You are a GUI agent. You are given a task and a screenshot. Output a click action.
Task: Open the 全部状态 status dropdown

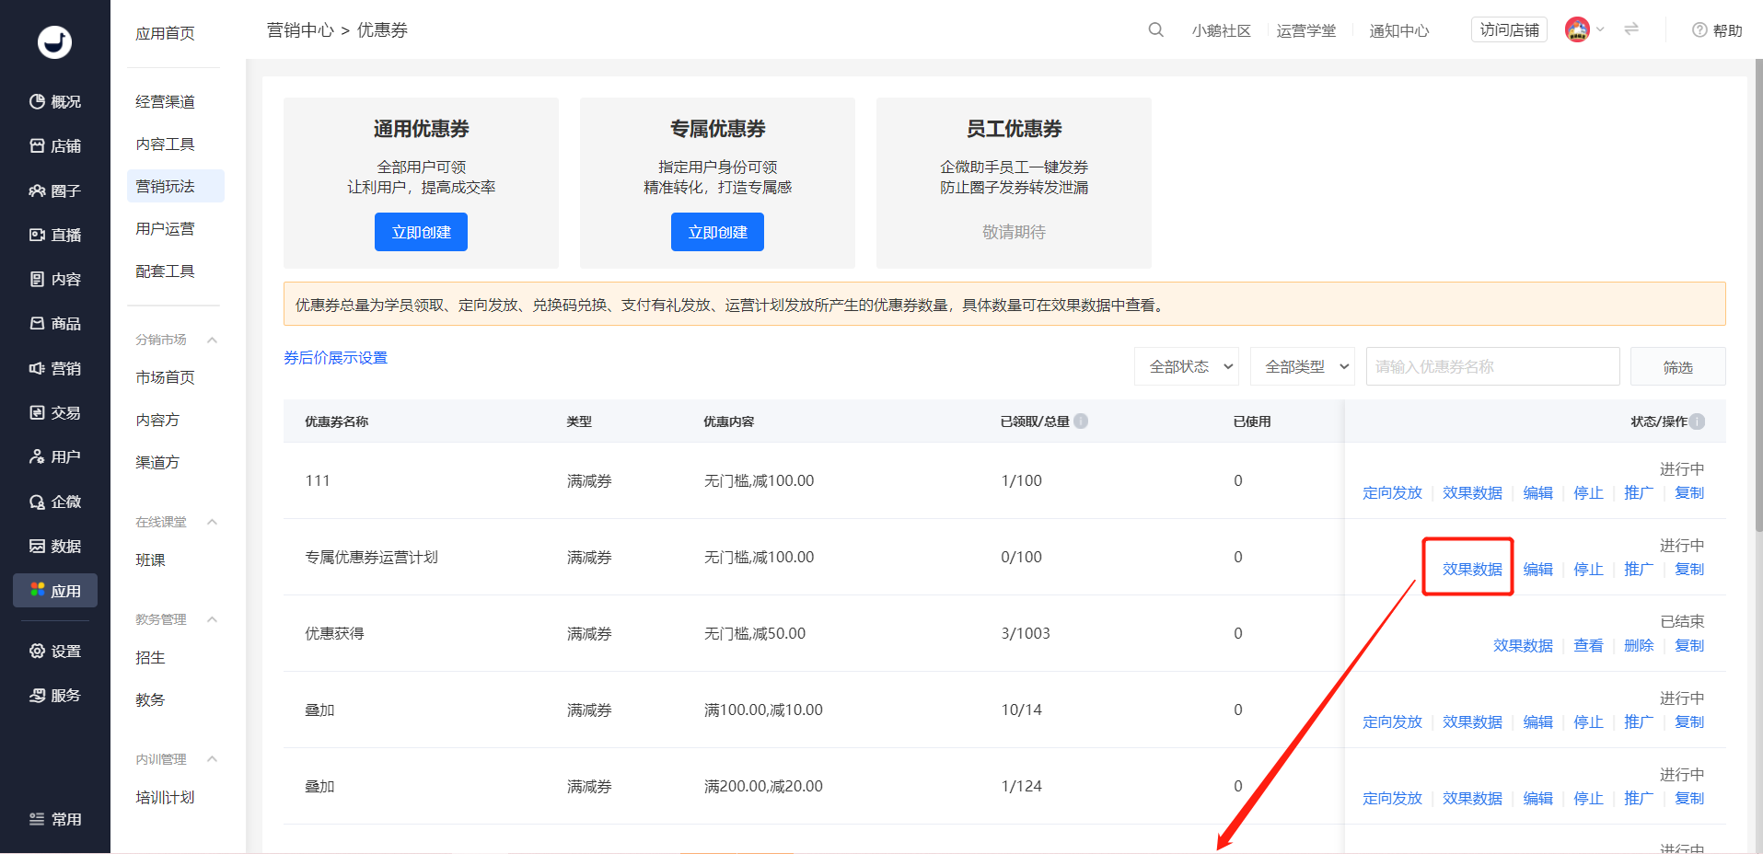tap(1187, 366)
